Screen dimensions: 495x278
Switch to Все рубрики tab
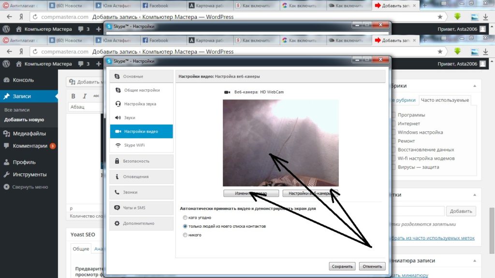point(404,100)
